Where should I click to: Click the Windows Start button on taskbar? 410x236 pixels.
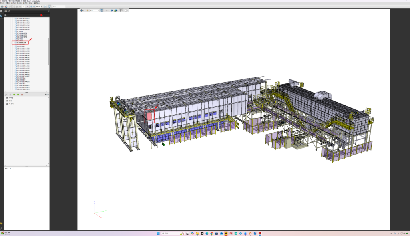[159, 233]
